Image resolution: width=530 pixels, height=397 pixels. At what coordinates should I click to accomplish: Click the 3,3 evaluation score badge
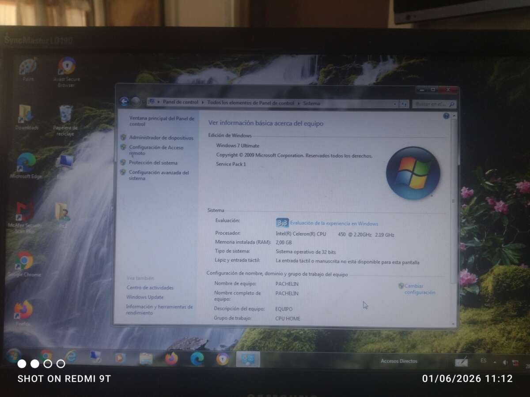282,223
